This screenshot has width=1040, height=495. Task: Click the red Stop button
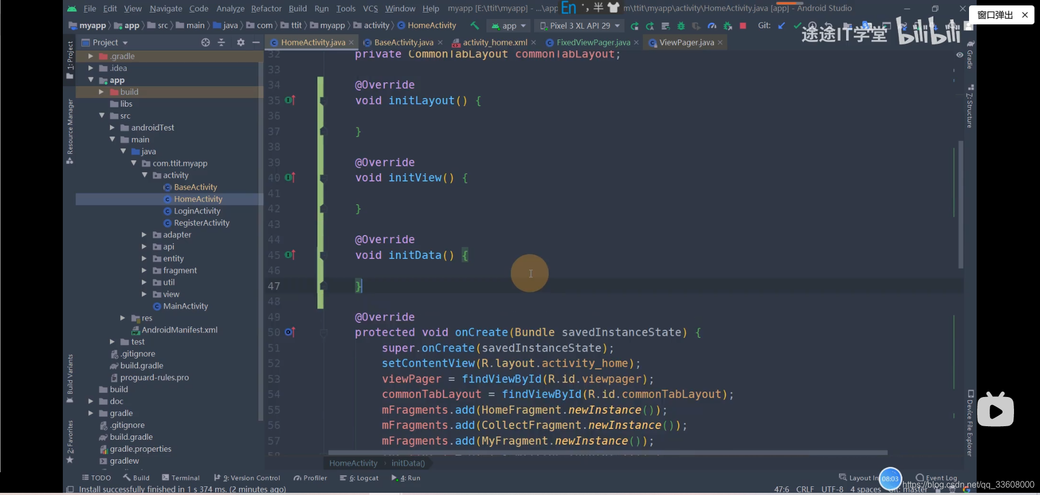(743, 26)
